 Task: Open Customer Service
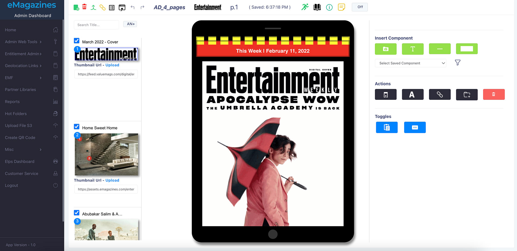(x=32, y=173)
